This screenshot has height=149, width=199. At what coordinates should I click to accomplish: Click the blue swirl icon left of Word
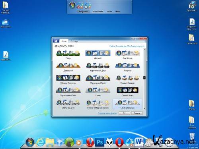[x=129, y=142]
